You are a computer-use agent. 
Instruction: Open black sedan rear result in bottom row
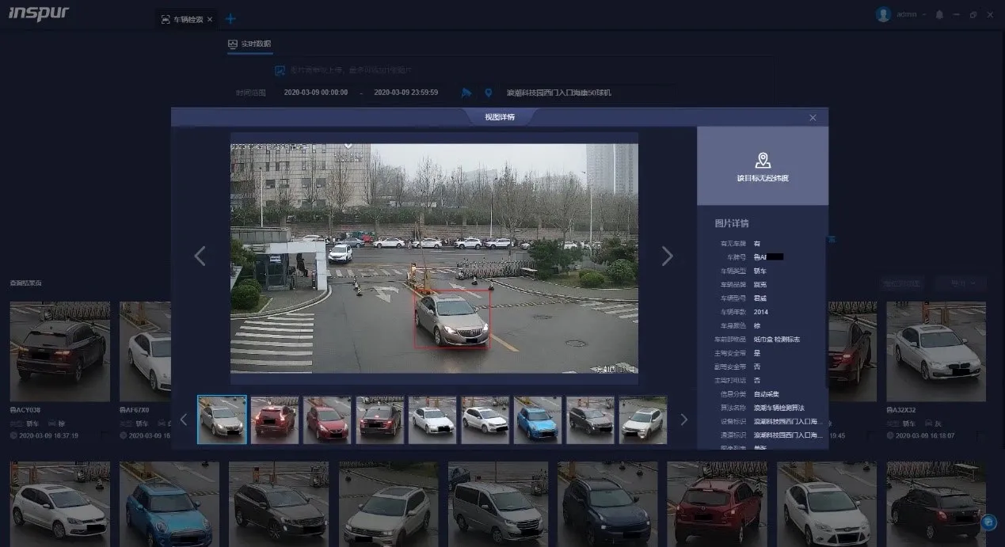pos(936,503)
